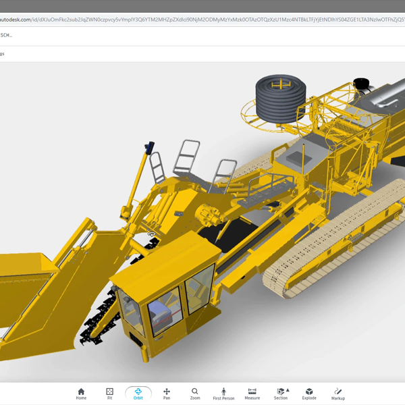This screenshot has width=405, height=405.
Task: Choose the Zoom tool
Action: pyautogui.click(x=195, y=394)
